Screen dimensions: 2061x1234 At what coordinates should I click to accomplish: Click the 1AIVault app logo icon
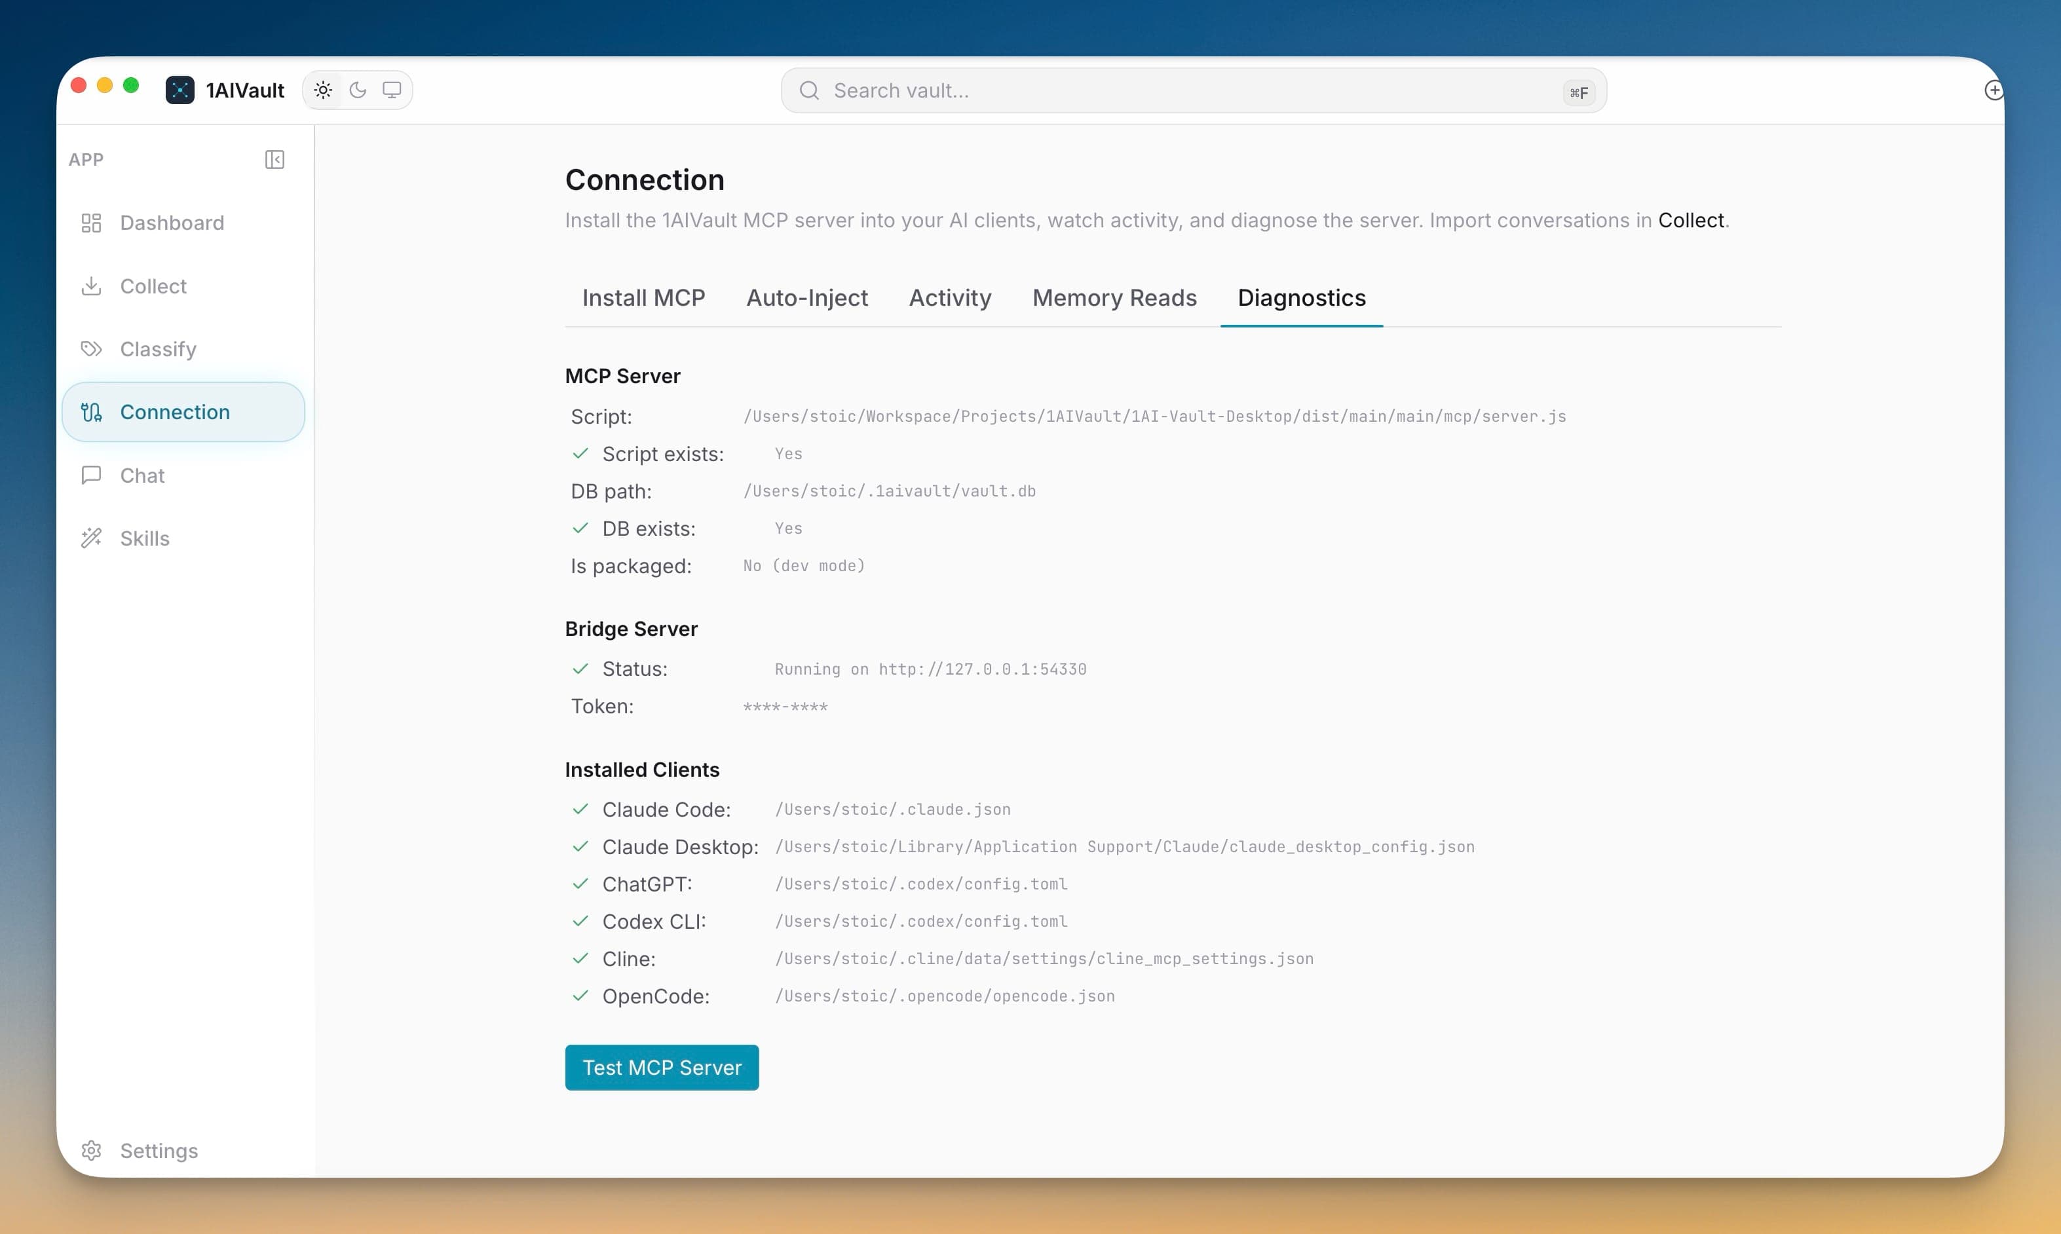180,90
